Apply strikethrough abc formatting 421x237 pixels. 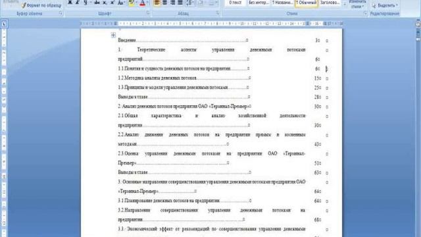[97, 3]
